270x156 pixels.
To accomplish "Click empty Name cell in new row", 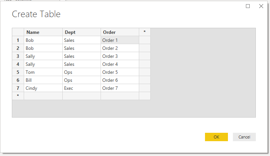I will click(x=43, y=96).
